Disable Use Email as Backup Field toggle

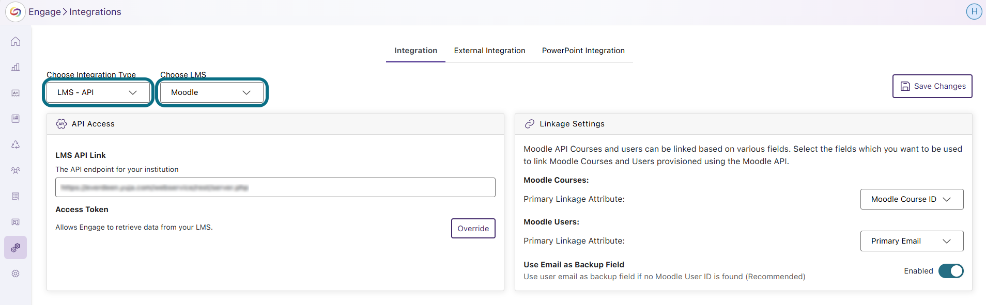951,271
